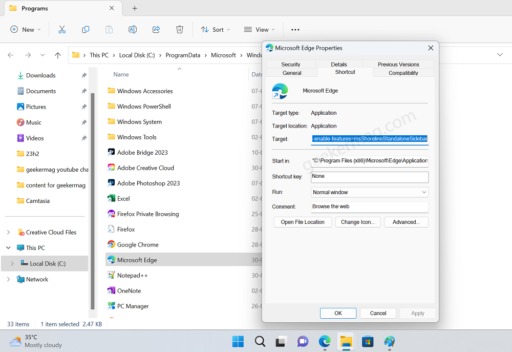The height and width of the screenshot is (352, 512).
Task: Expand the Network tree node
Action: [9, 279]
